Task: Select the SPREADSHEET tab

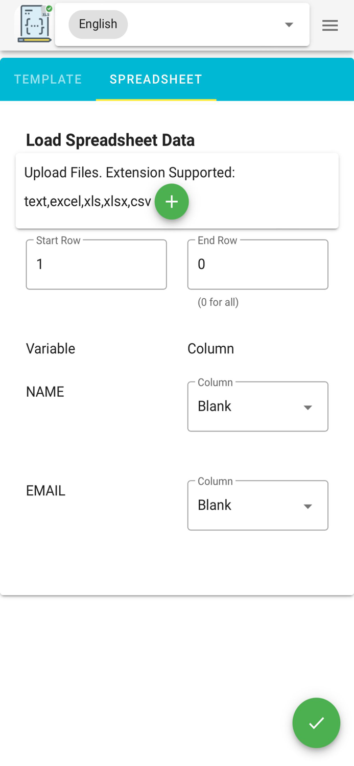Action: (x=155, y=79)
